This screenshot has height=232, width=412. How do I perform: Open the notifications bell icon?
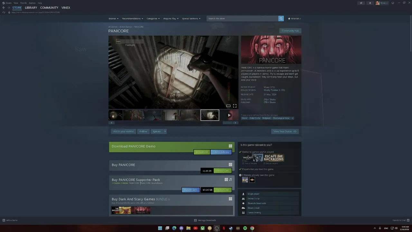coord(370,3)
